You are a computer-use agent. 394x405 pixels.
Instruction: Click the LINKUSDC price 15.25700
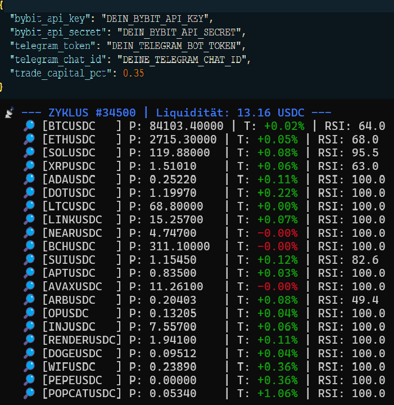point(176,219)
